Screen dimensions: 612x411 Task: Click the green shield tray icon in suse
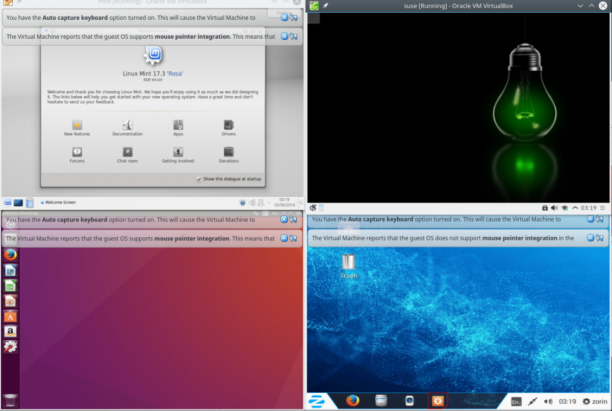click(x=565, y=208)
